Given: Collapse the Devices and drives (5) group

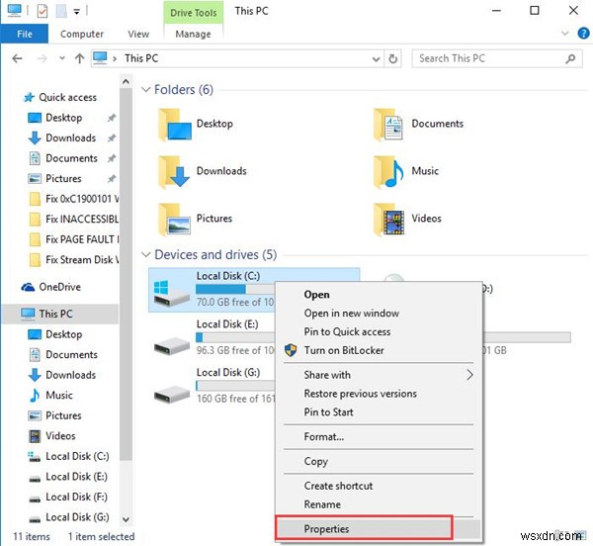Looking at the screenshot, I should coord(146,254).
